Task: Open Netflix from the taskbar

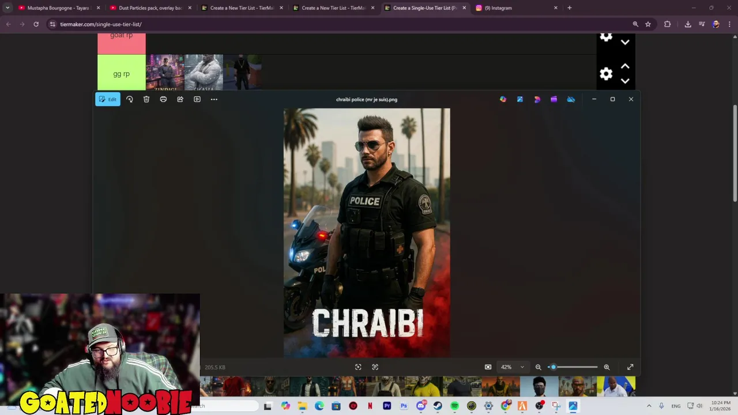Action: (370, 406)
